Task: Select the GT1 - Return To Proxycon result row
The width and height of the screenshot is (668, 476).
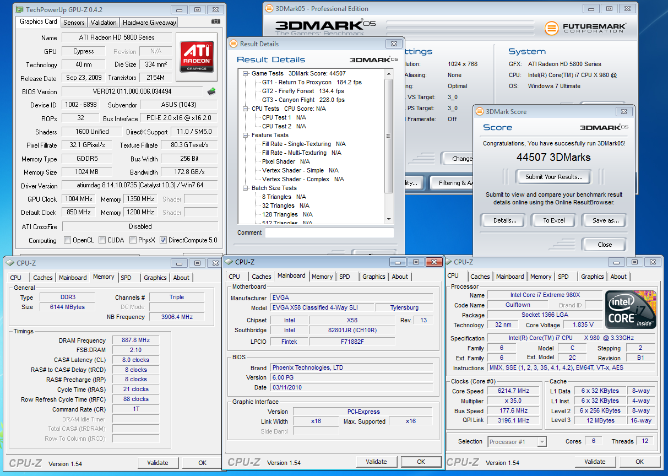Action: coord(312,82)
